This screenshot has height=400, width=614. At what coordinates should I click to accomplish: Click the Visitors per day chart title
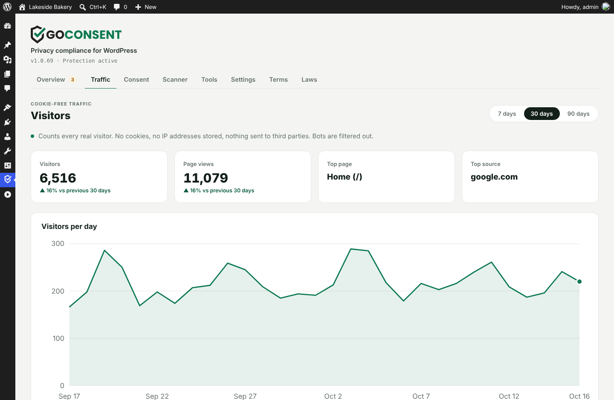click(69, 226)
